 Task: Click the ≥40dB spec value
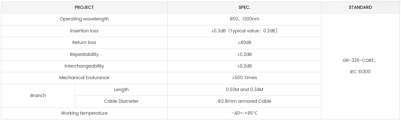click(244, 42)
